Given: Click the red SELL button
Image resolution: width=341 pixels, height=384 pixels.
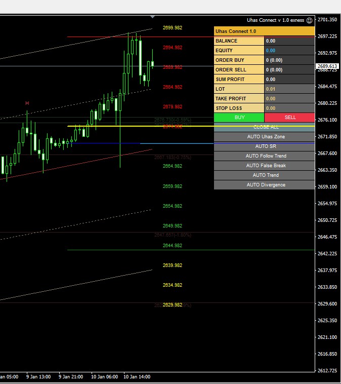Looking at the screenshot, I should tap(289, 118).
